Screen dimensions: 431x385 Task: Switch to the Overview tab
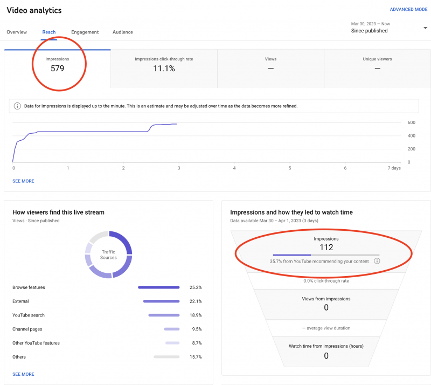[x=17, y=32]
